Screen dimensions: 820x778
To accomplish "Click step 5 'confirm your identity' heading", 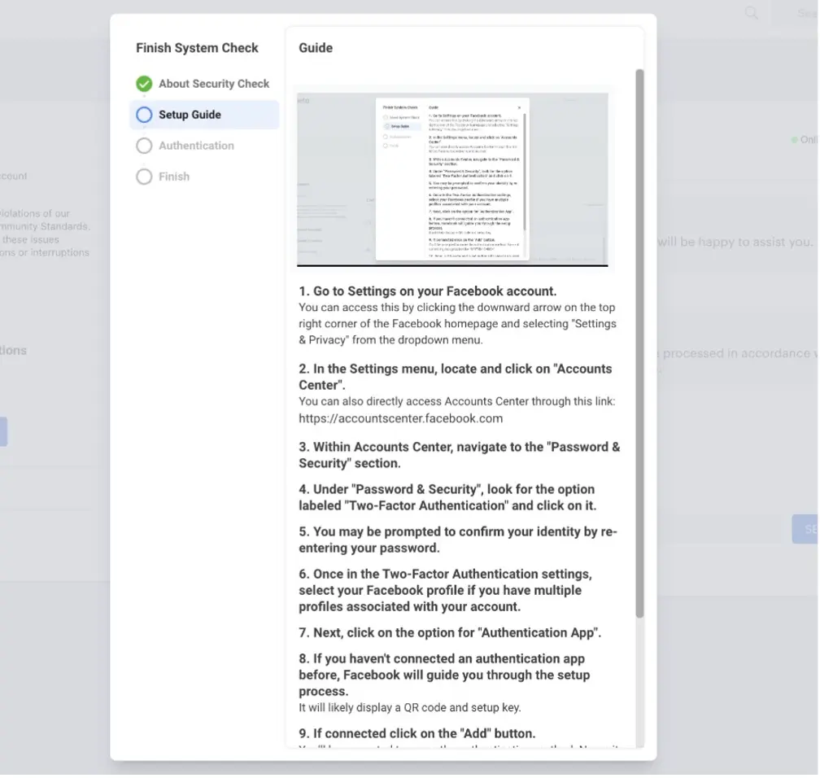I will click(x=458, y=540).
